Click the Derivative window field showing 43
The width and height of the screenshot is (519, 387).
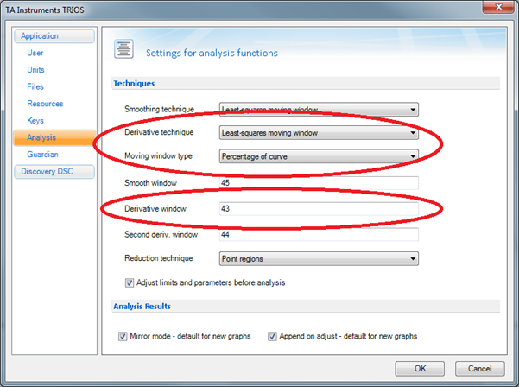click(319, 208)
